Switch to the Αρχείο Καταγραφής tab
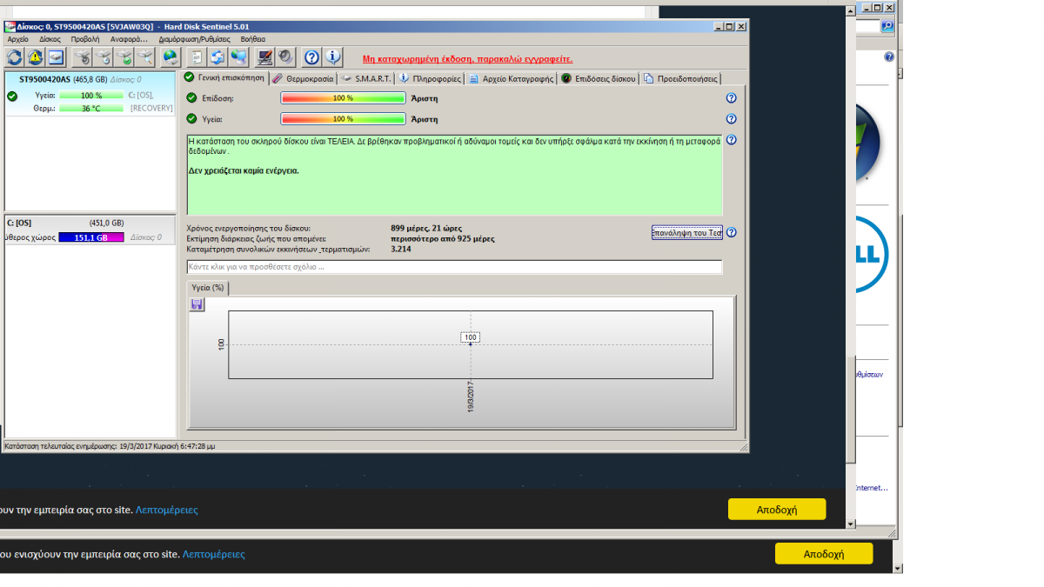The height and width of the screenshot is (587, 1044). [512, 78]
